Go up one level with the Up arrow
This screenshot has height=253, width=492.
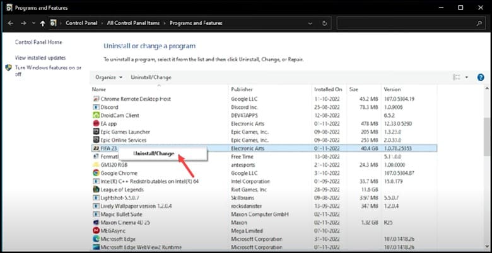[x=43, y=23]
